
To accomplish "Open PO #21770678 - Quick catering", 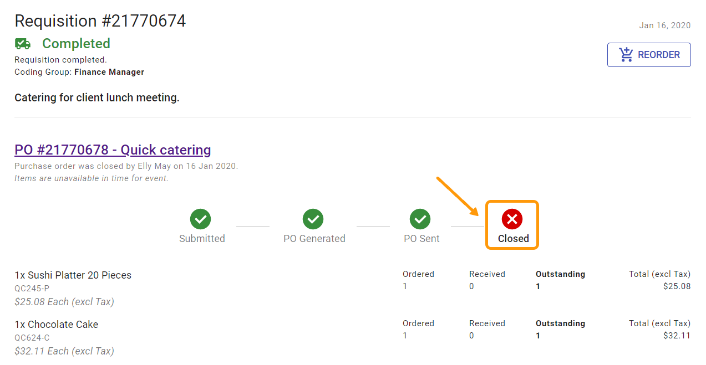I will pos(112,150).
